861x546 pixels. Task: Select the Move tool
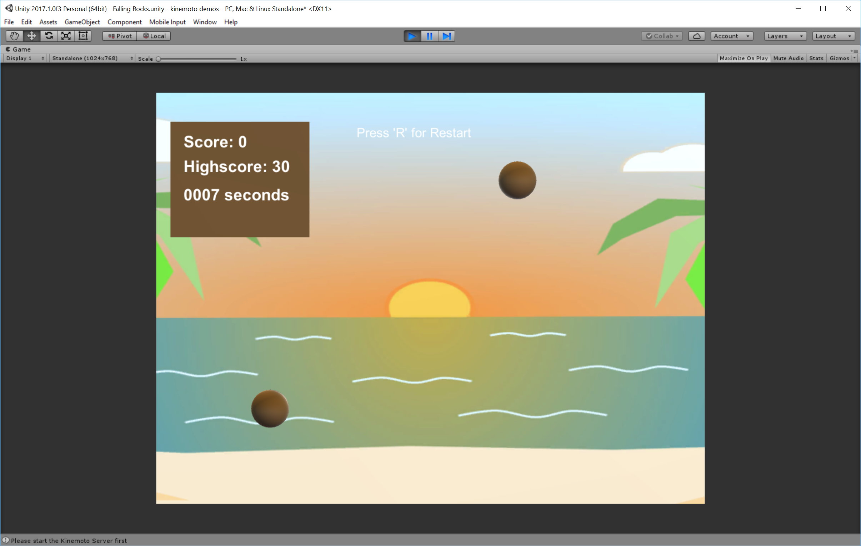(31, 36)
